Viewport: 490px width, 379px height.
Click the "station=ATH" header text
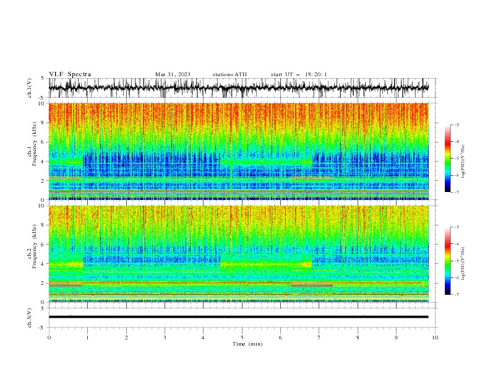(230, 74)
